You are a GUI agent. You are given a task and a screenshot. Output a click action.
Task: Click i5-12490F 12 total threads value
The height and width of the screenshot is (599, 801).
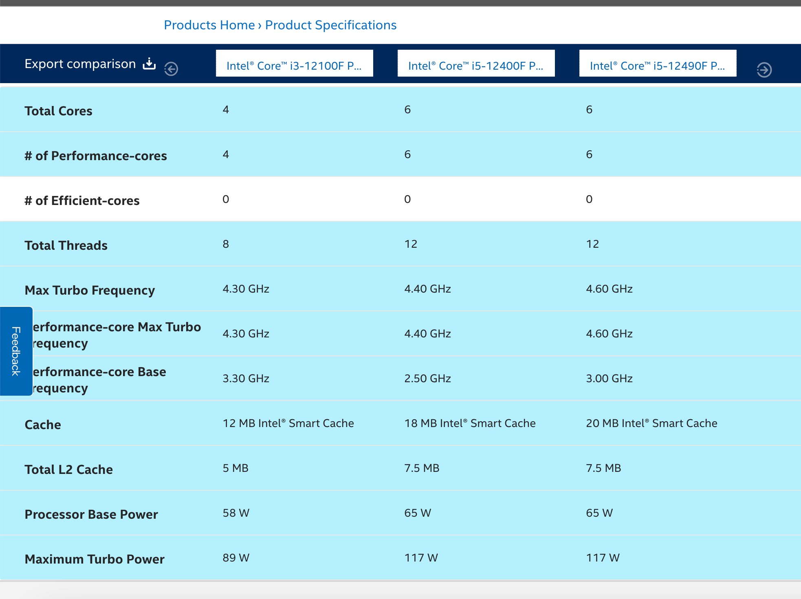tap(592, 244)
